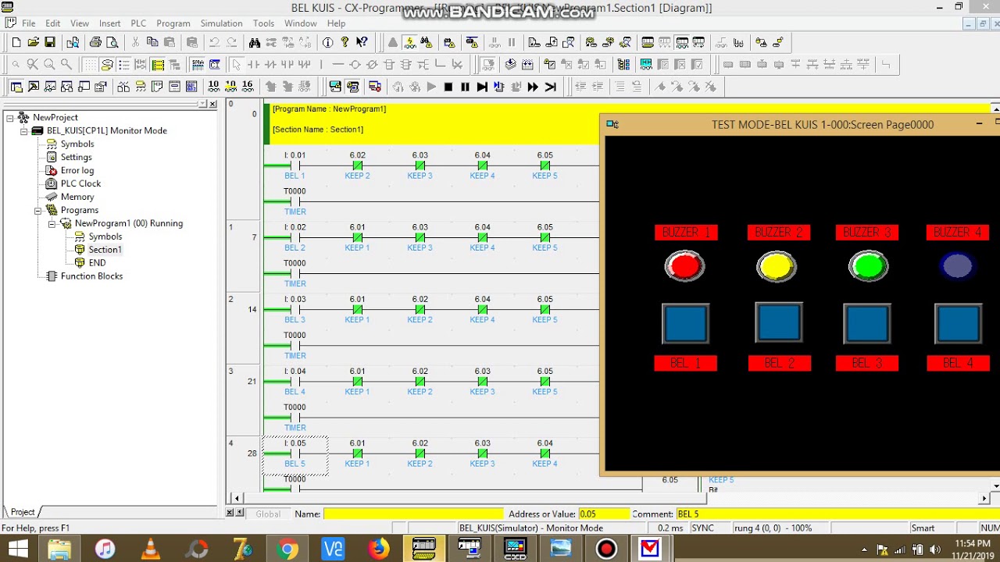Click the Address or Value field
The height and width of the screenshot is (562, 1000).
(x=604, y=514)
